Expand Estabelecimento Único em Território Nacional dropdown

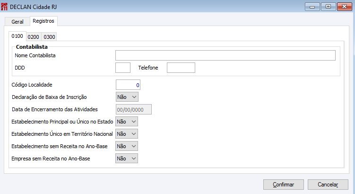[127, 134]
